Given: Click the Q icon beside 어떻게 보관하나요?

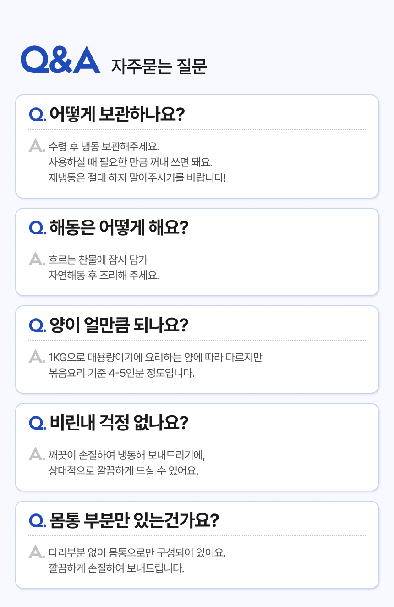Looking at the screenshot, I should click(36, 114).
